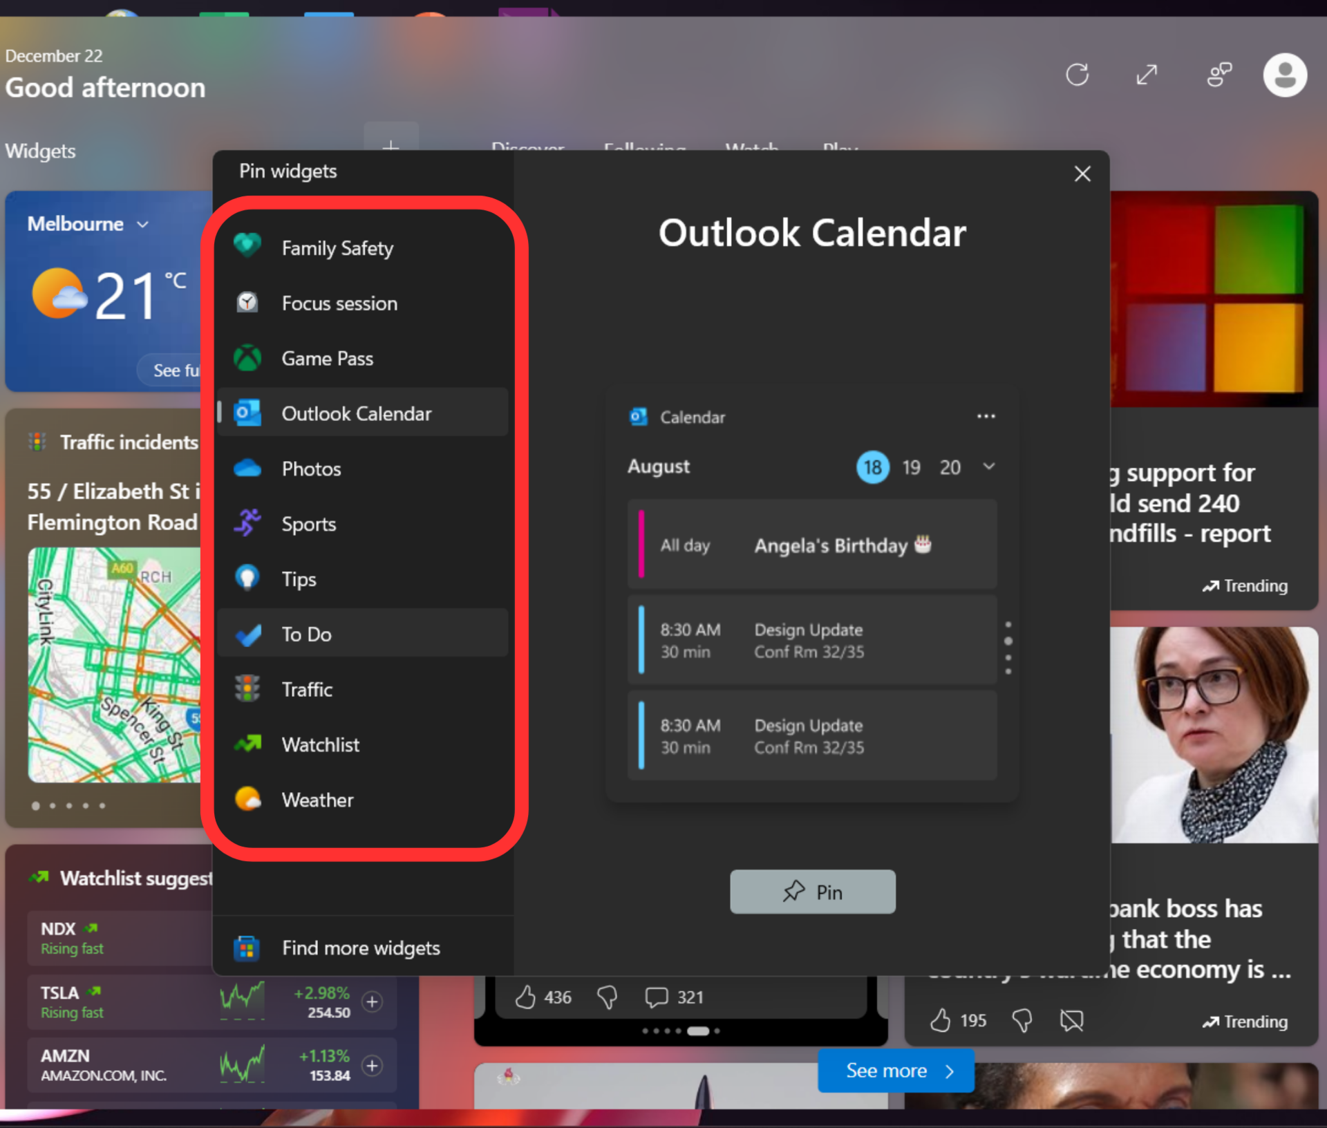Select the Watchlist widget entry
This screenshot has height=1128, width=1327.
tap(320, 745)
